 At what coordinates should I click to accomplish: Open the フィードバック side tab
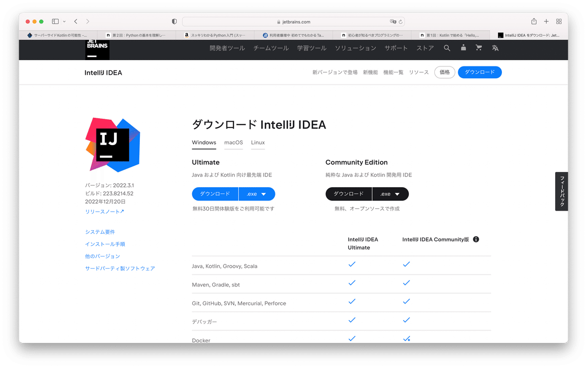click(x=562, y=192)
